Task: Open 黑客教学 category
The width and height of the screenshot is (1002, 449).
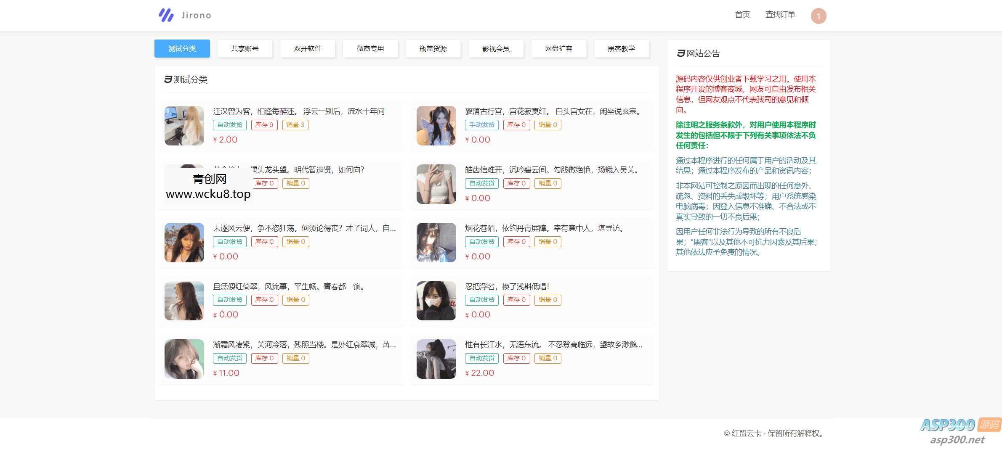Action: pos(621,48)
